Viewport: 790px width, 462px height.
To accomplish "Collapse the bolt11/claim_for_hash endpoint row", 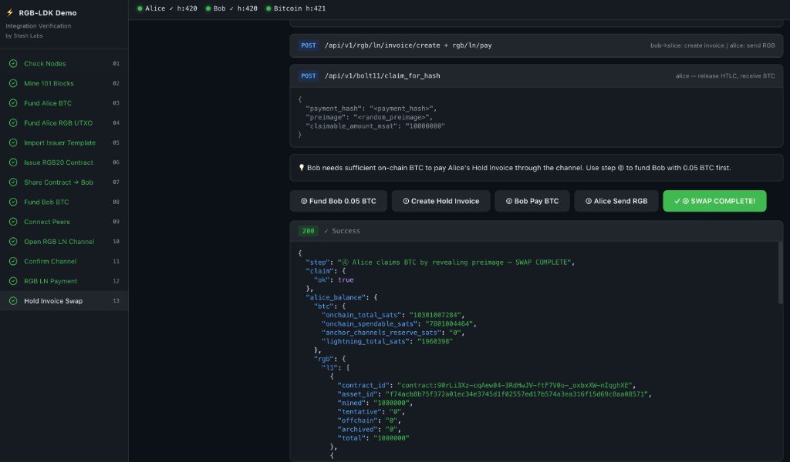I will pyautogui.click(x=537, y=76).
